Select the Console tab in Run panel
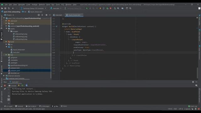Screen dimensions: 201x113 [12, 86]
